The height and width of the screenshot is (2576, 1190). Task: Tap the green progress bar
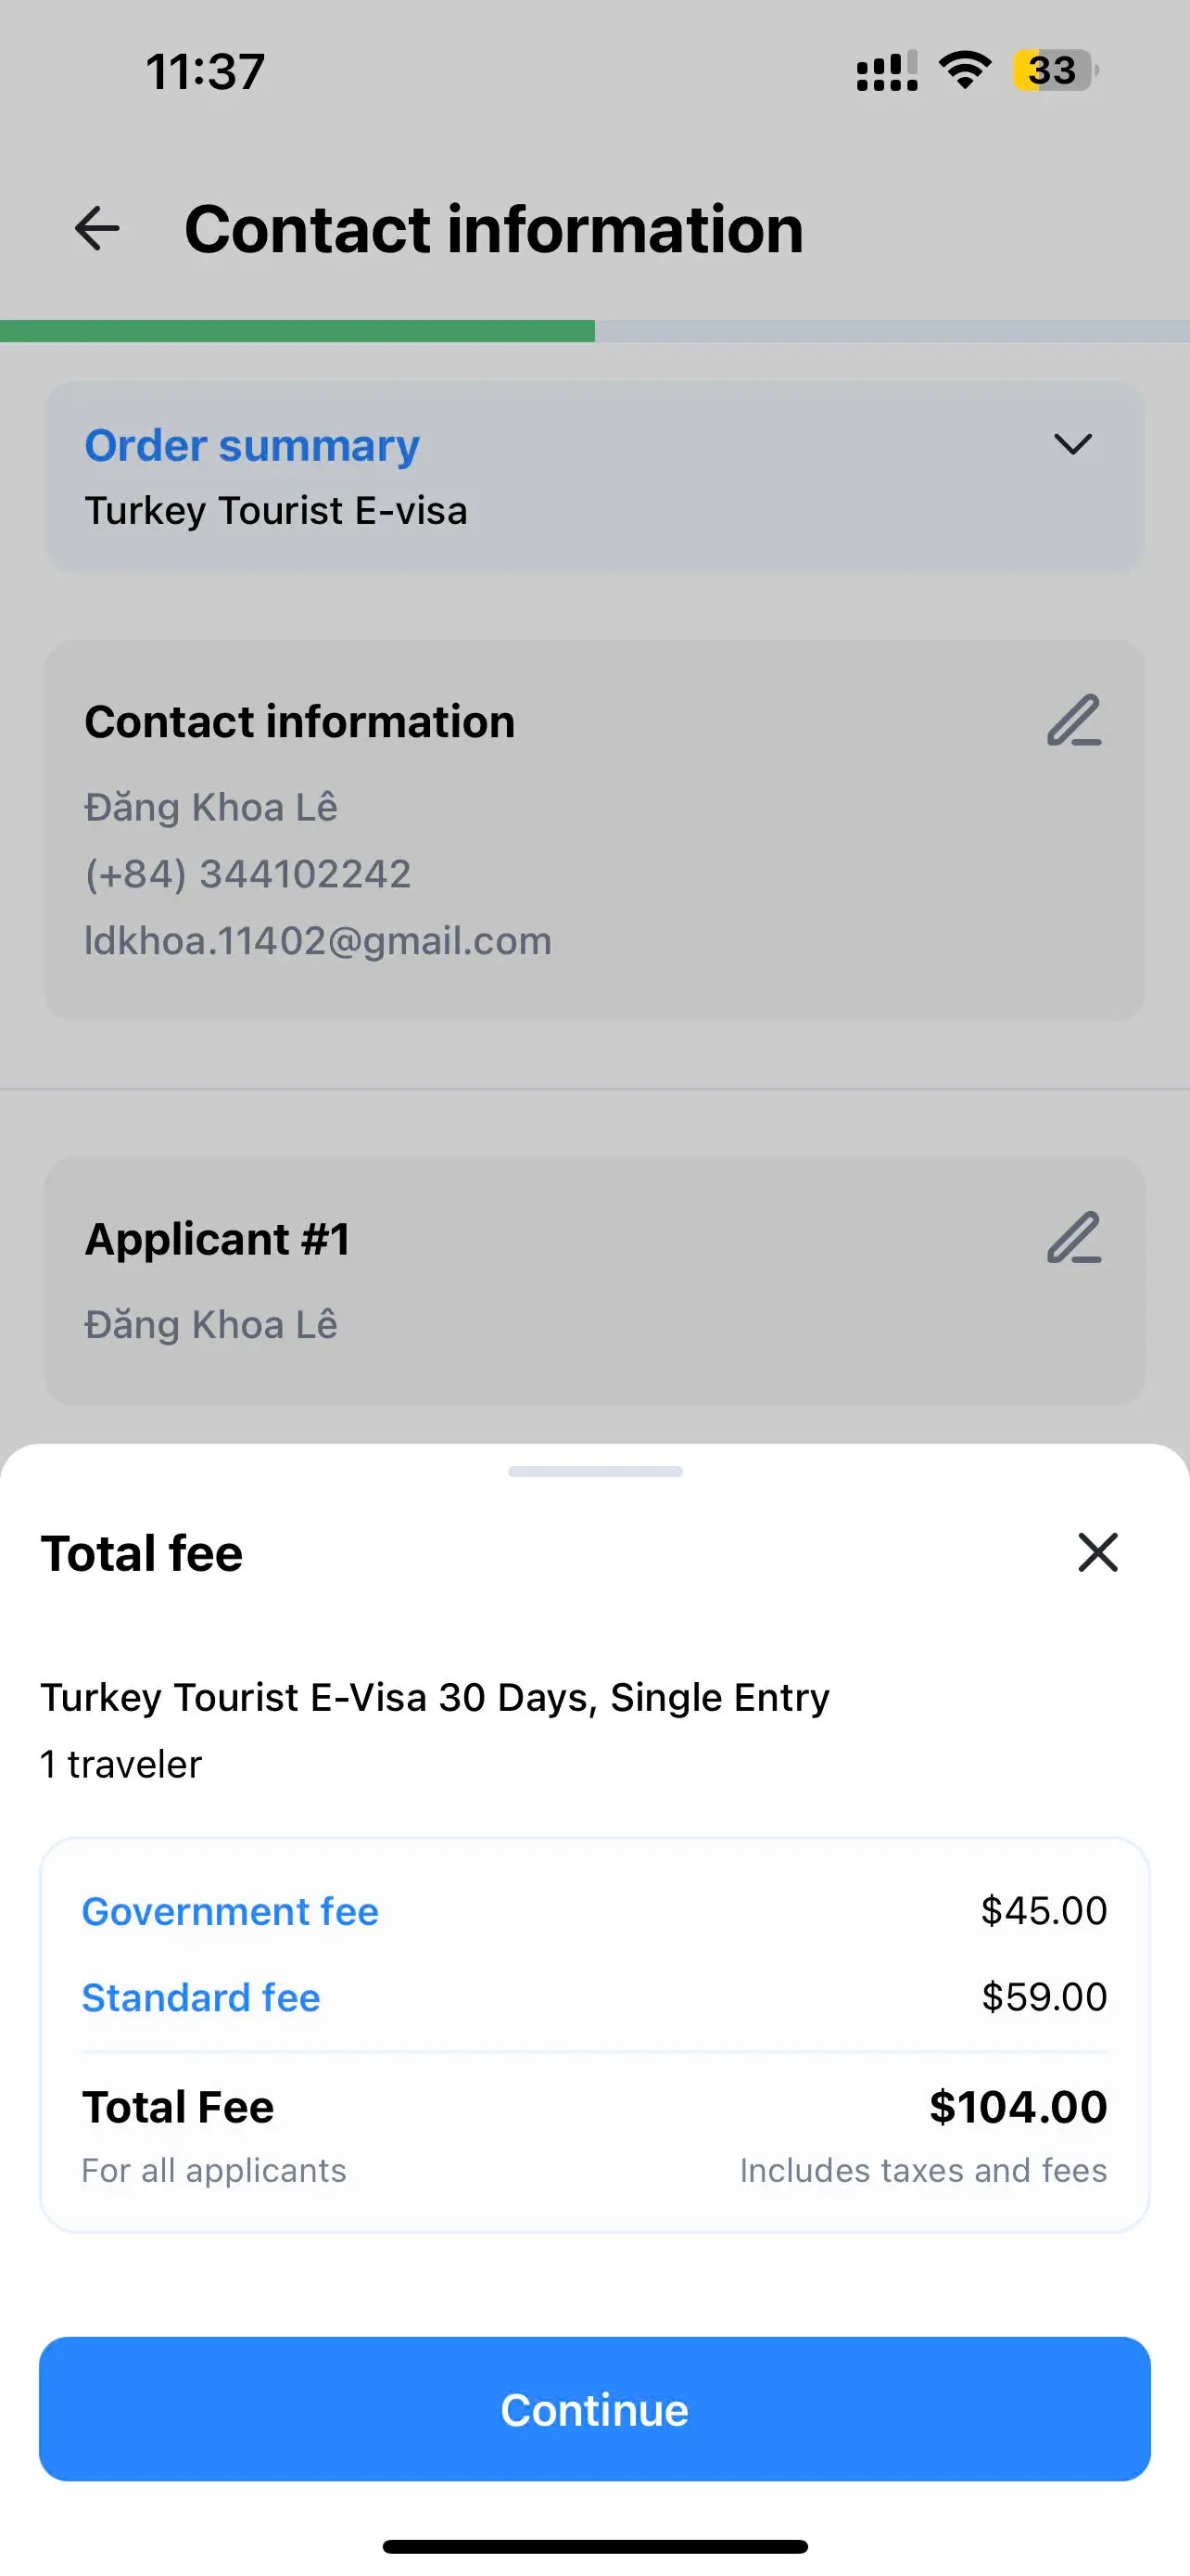tap(297, 331)
